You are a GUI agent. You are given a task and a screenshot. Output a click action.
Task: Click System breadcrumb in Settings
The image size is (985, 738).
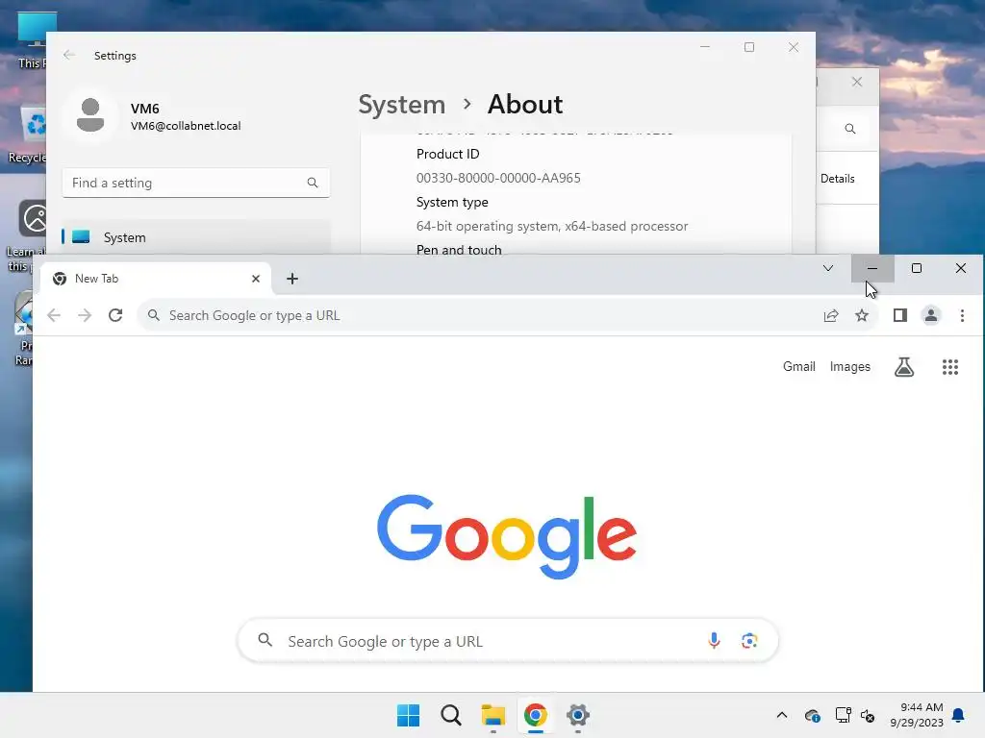click(x=401, y=104)
